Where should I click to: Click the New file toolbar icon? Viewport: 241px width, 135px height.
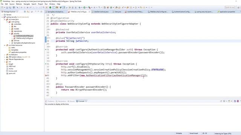2,7
